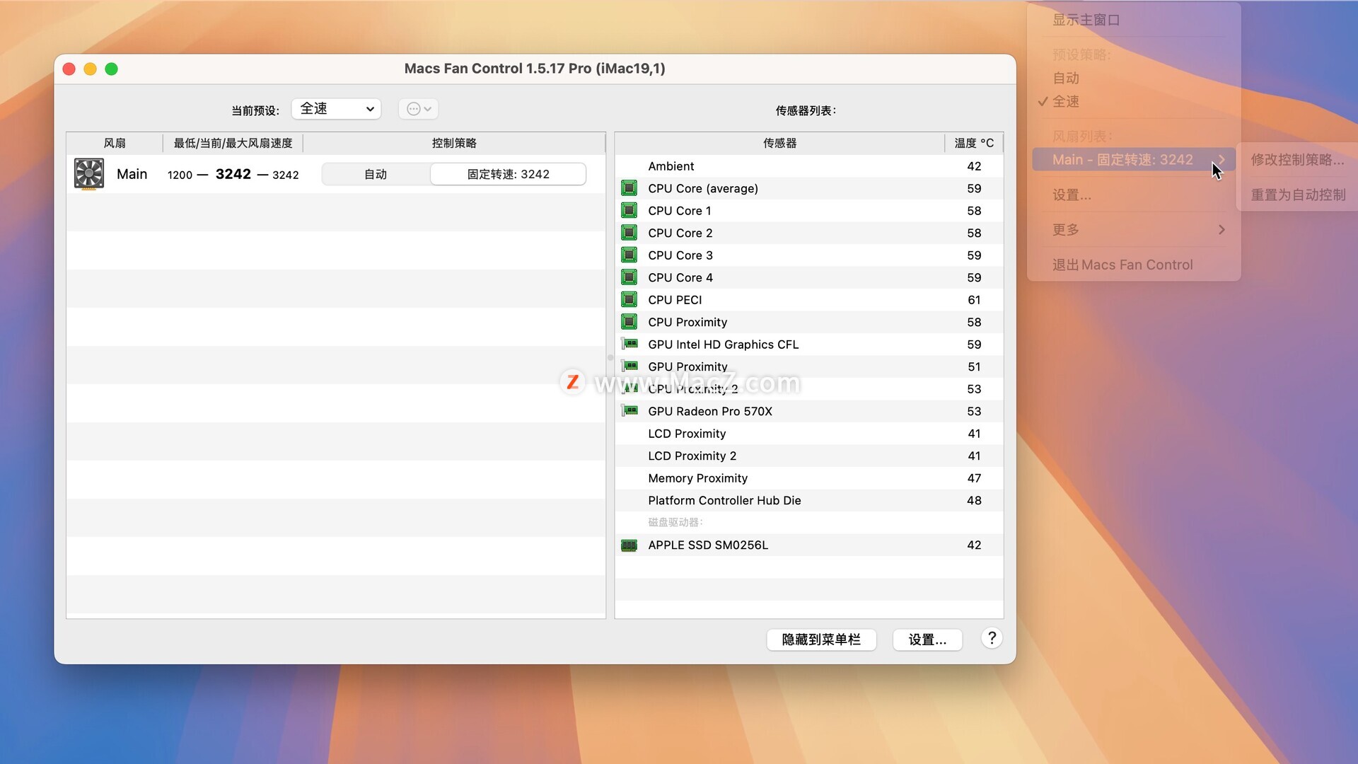Expand the Main 固定转速 submenu chevron
The image size is (1358, 764).
[1221, 160]
